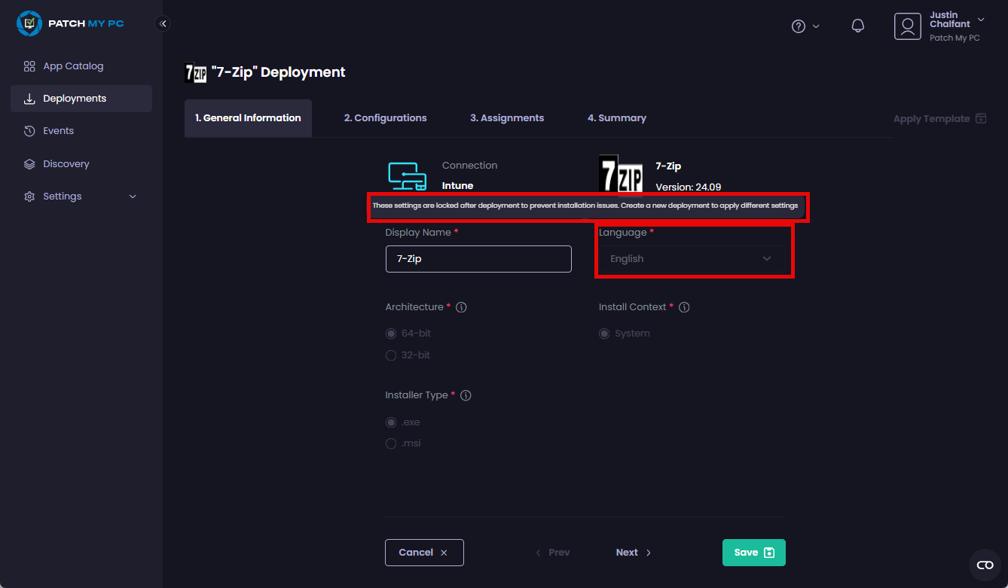Select the 32-bit architecture radio button

pos(391,355)
